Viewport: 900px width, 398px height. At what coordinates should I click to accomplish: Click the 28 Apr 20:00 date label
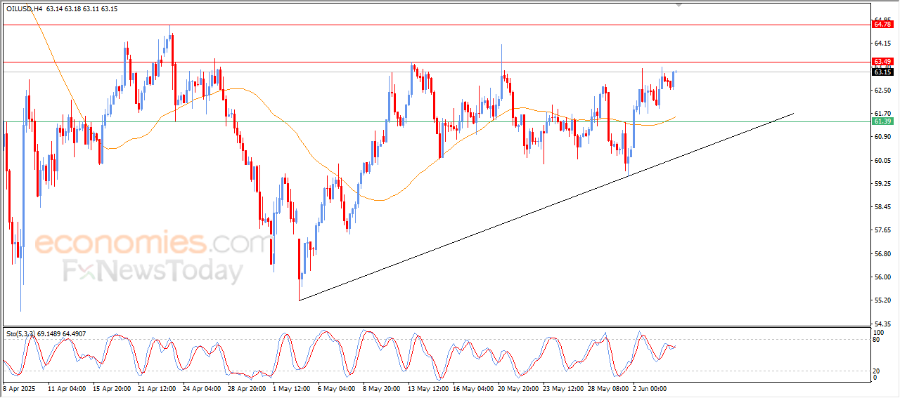246,387
